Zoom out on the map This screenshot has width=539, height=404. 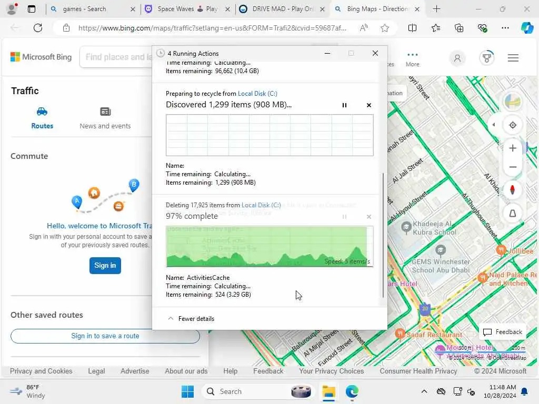(x=513, y=167)
